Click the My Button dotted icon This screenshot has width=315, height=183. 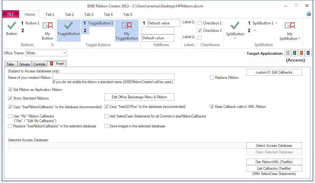click(48, 26)
